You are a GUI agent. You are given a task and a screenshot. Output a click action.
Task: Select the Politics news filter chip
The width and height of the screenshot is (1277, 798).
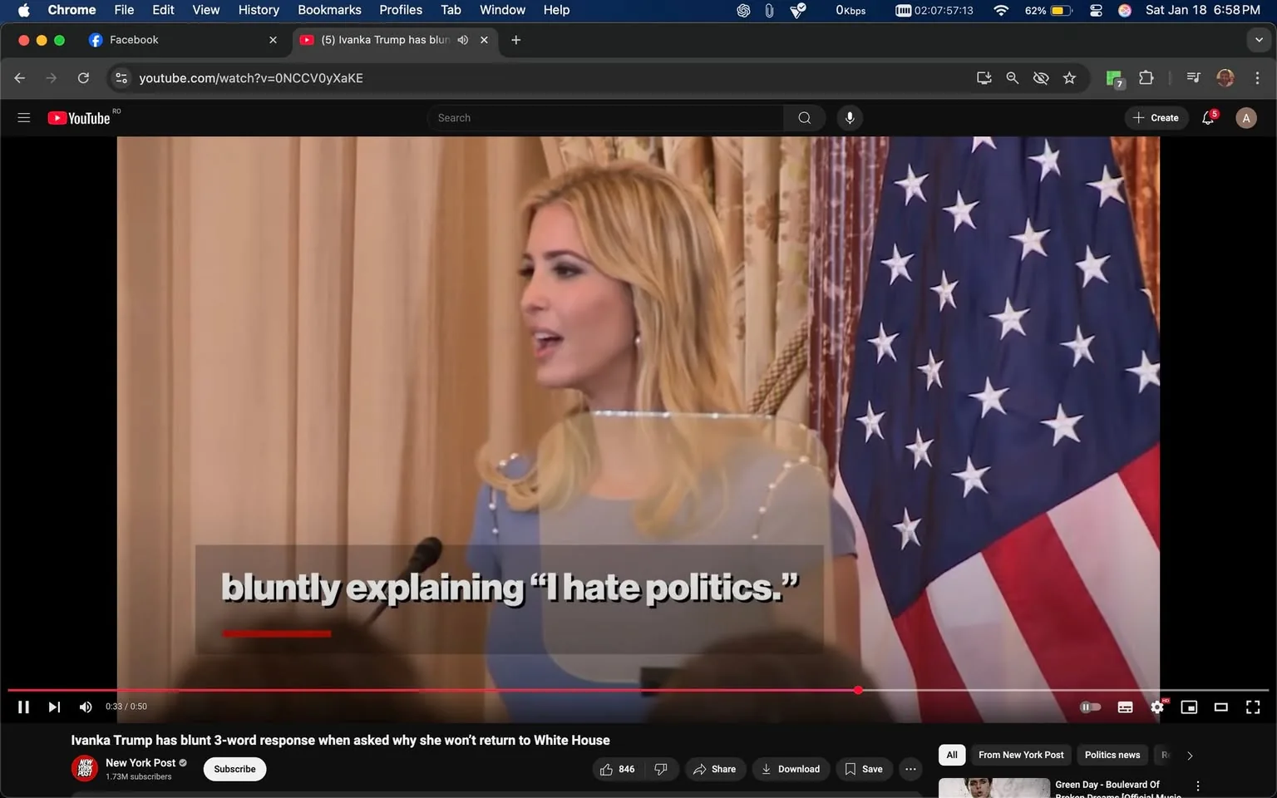click(x=1112, y=755)
